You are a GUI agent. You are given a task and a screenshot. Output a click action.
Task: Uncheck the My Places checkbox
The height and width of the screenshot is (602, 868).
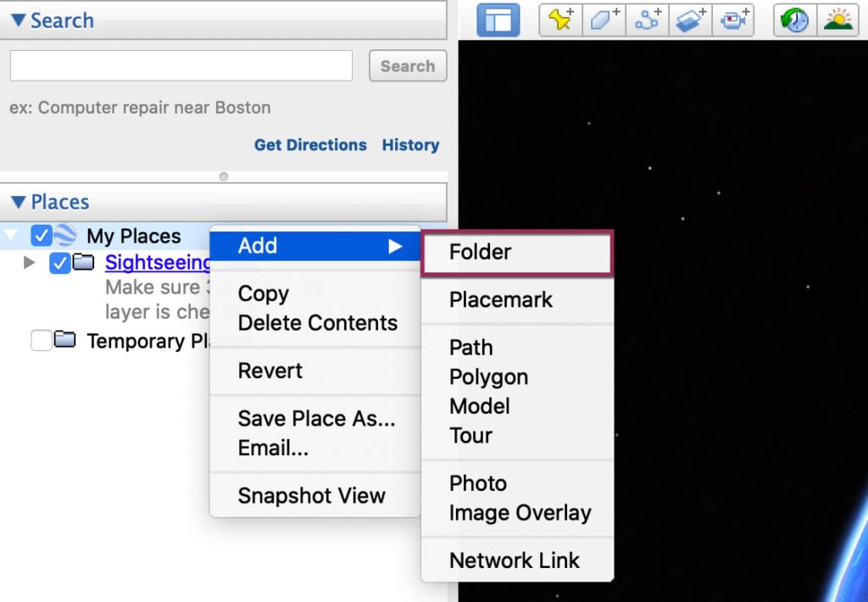click(41, 236)
